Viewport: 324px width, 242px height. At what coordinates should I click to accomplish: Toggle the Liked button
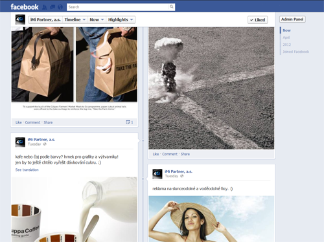[258, 20]
